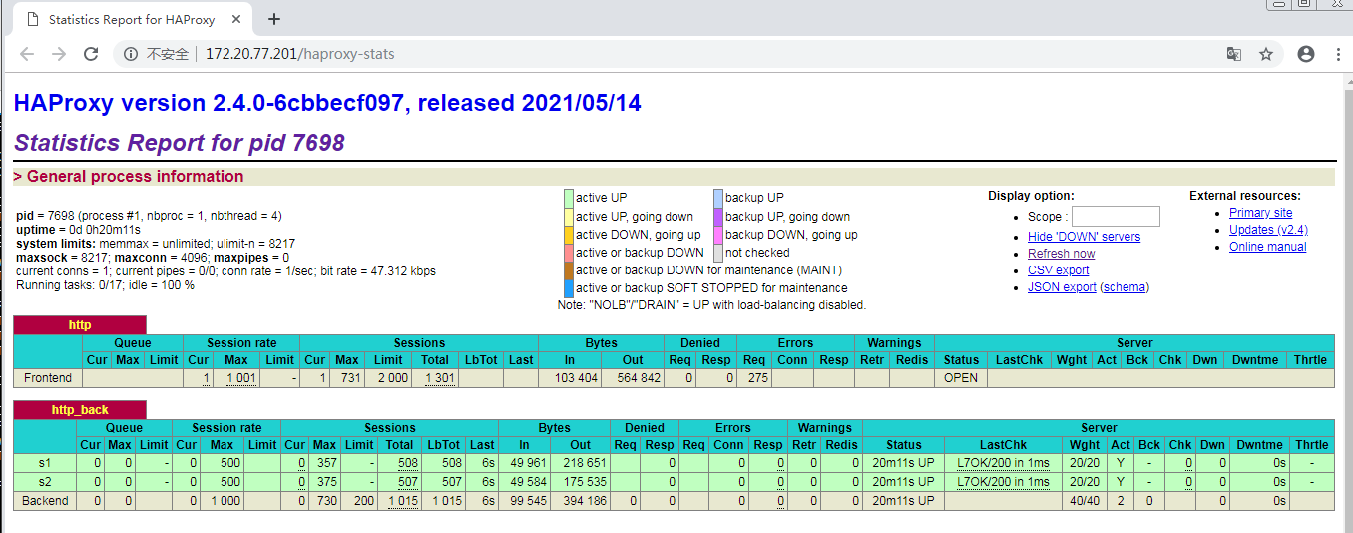Viewport: 1353px width, 533px height.
Task: Click s1 LastChk L7OK/200 in 1ms
Action: (x=1003, y=463)
